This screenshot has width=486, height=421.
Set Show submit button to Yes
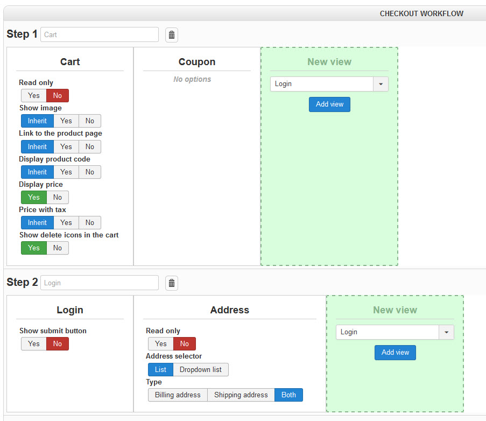tap(34, 344)
